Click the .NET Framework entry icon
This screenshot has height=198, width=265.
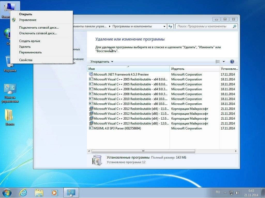(91, 74)
